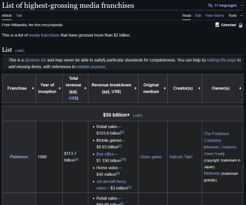Viewport: 246px width, 205px height.
Task: Open the Game Freak link
Action: [213, 154]
